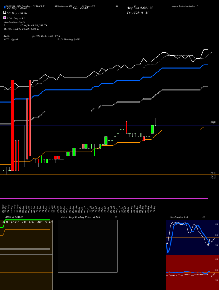Click the magenta 200 Day EMA line
219x290 pixels.
[x=104, y=199]
